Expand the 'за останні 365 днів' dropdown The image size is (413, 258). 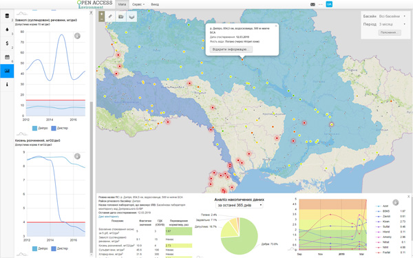coord(239,205)
